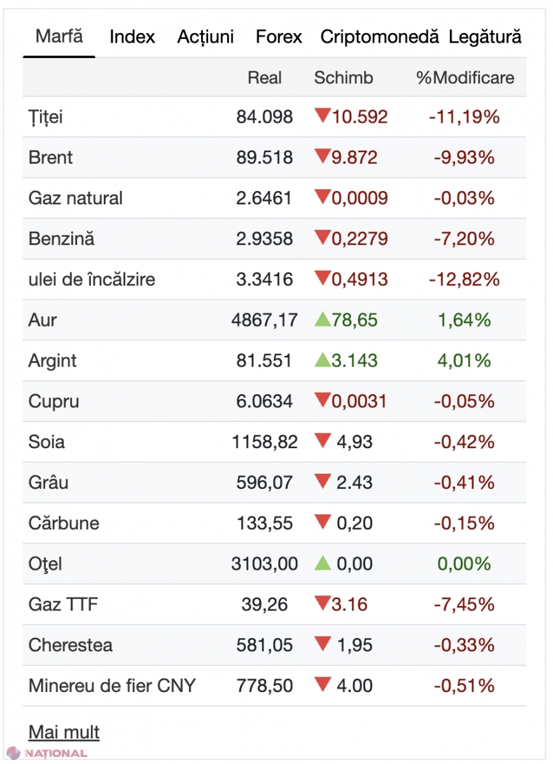Click the red down arrow beside Țiței

pos(322,115)
